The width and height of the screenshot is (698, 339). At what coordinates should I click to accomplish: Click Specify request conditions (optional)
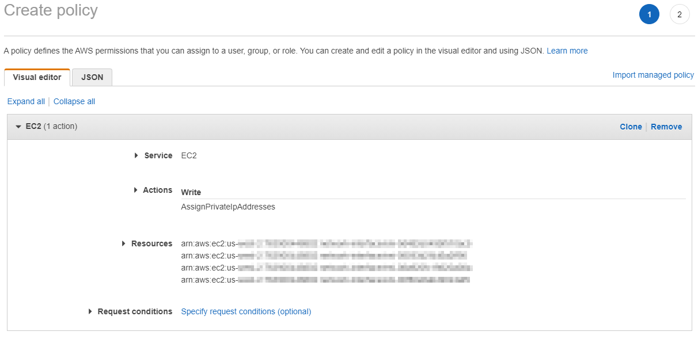tap(246, 311)
